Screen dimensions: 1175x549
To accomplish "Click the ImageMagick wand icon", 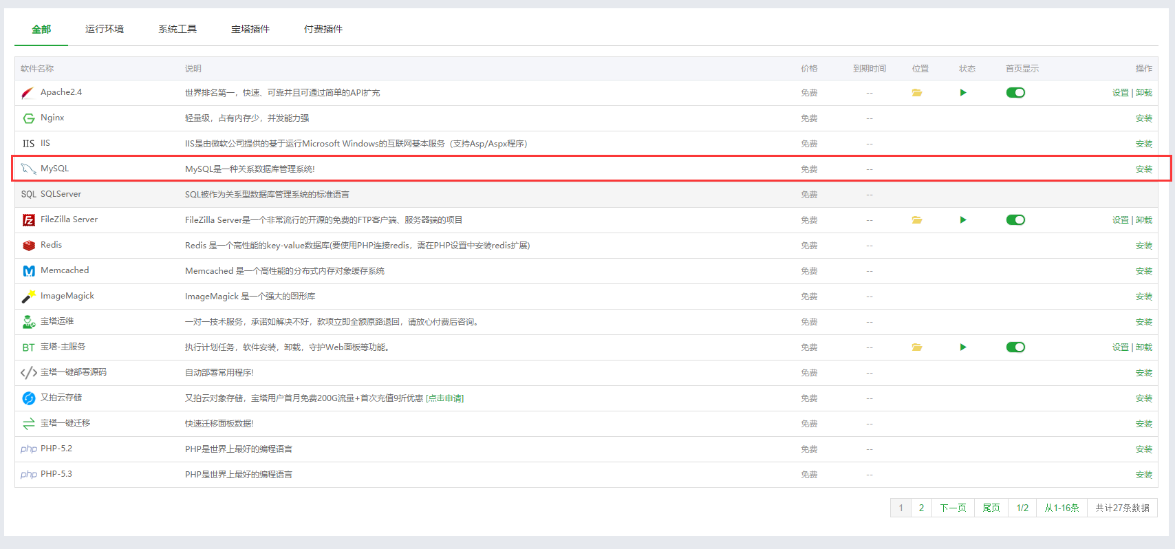I will (x=28, y=297).
